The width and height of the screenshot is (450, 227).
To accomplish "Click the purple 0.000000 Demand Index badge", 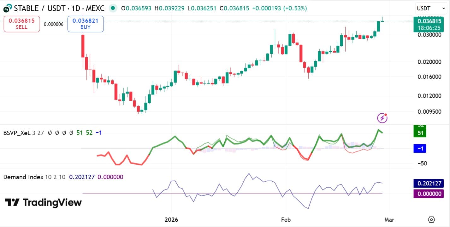I will coord(428,194).
